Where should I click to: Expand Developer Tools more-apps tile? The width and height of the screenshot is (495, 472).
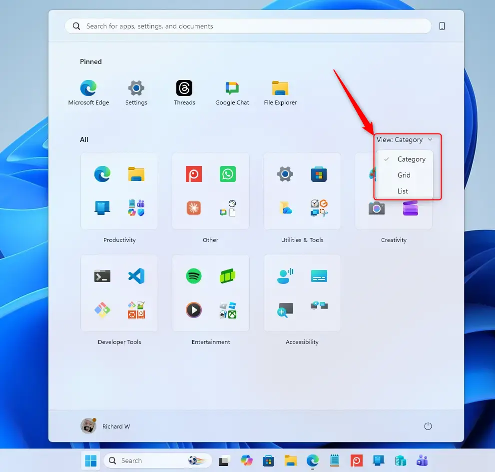pyautogui.click(x=136, y=310)
